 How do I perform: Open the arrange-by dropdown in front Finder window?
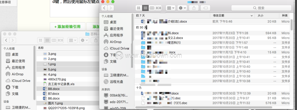coord(171,8)
